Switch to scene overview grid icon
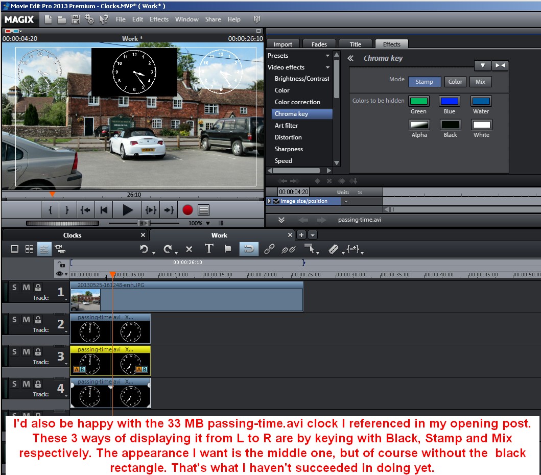Image resolution: width=541 pixels, height=475 pixels. coord(29,249)
